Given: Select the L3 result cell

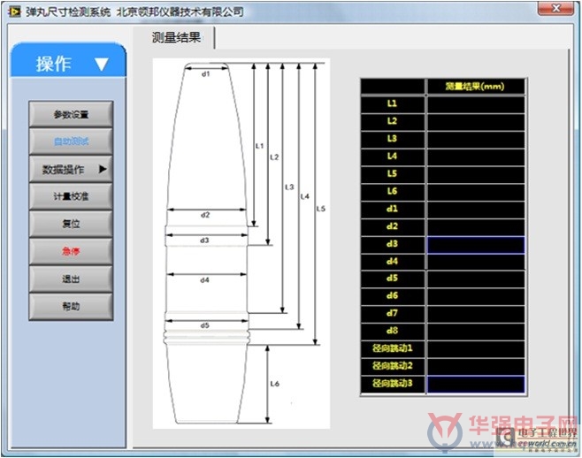Looking at the screenshot, I should click(476, 139).
